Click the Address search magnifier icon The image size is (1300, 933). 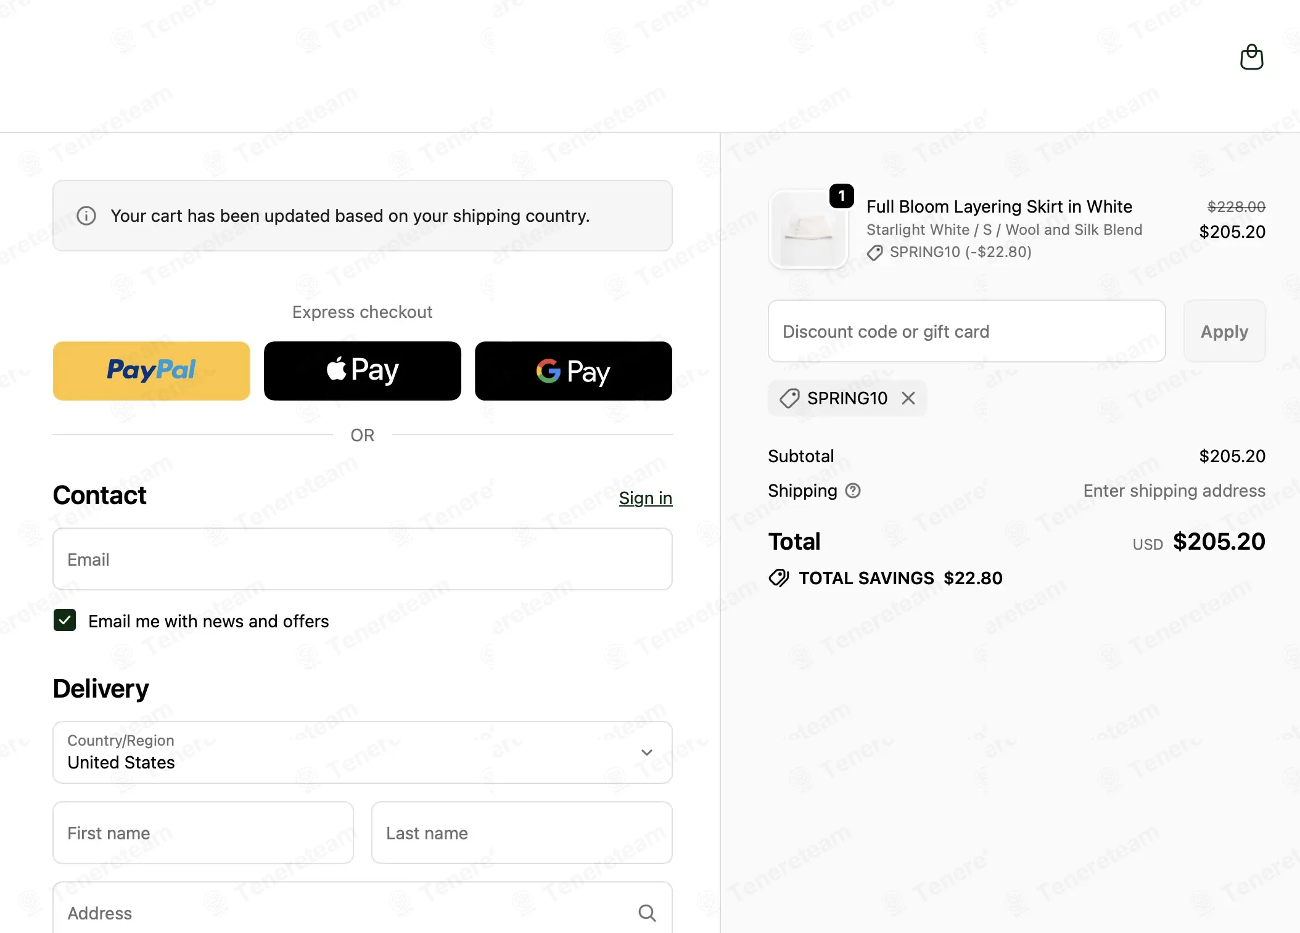click(x=647, y=913)
